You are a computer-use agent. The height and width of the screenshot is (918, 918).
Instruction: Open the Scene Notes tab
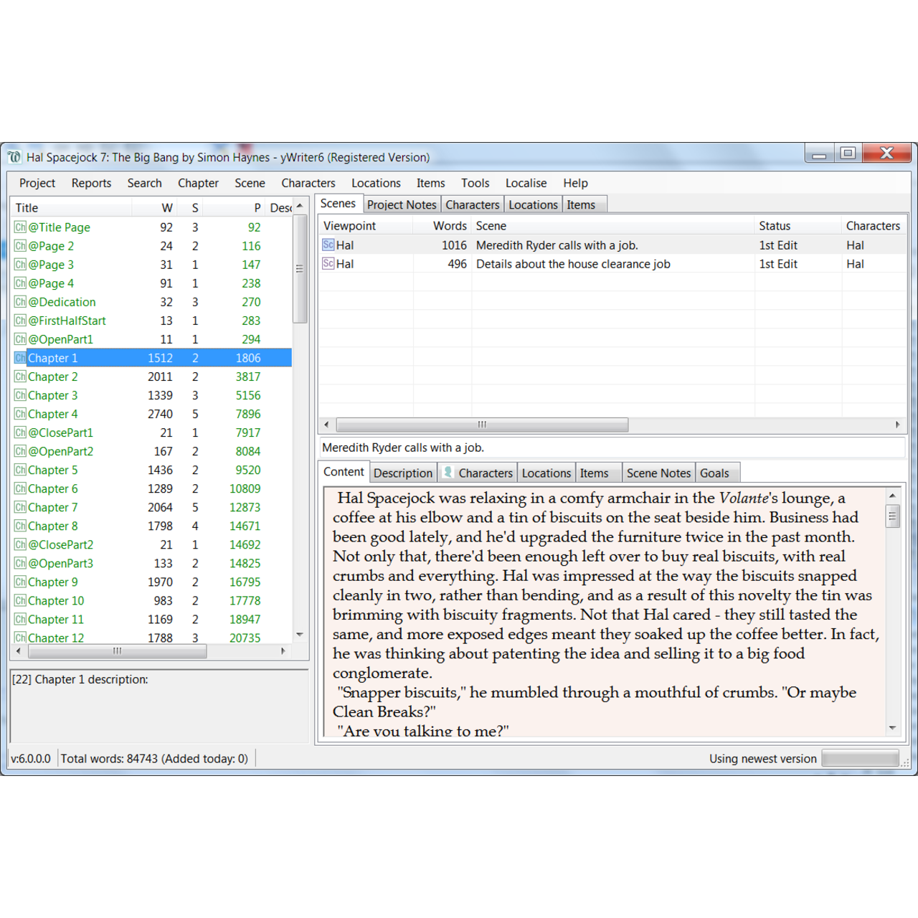658,473
